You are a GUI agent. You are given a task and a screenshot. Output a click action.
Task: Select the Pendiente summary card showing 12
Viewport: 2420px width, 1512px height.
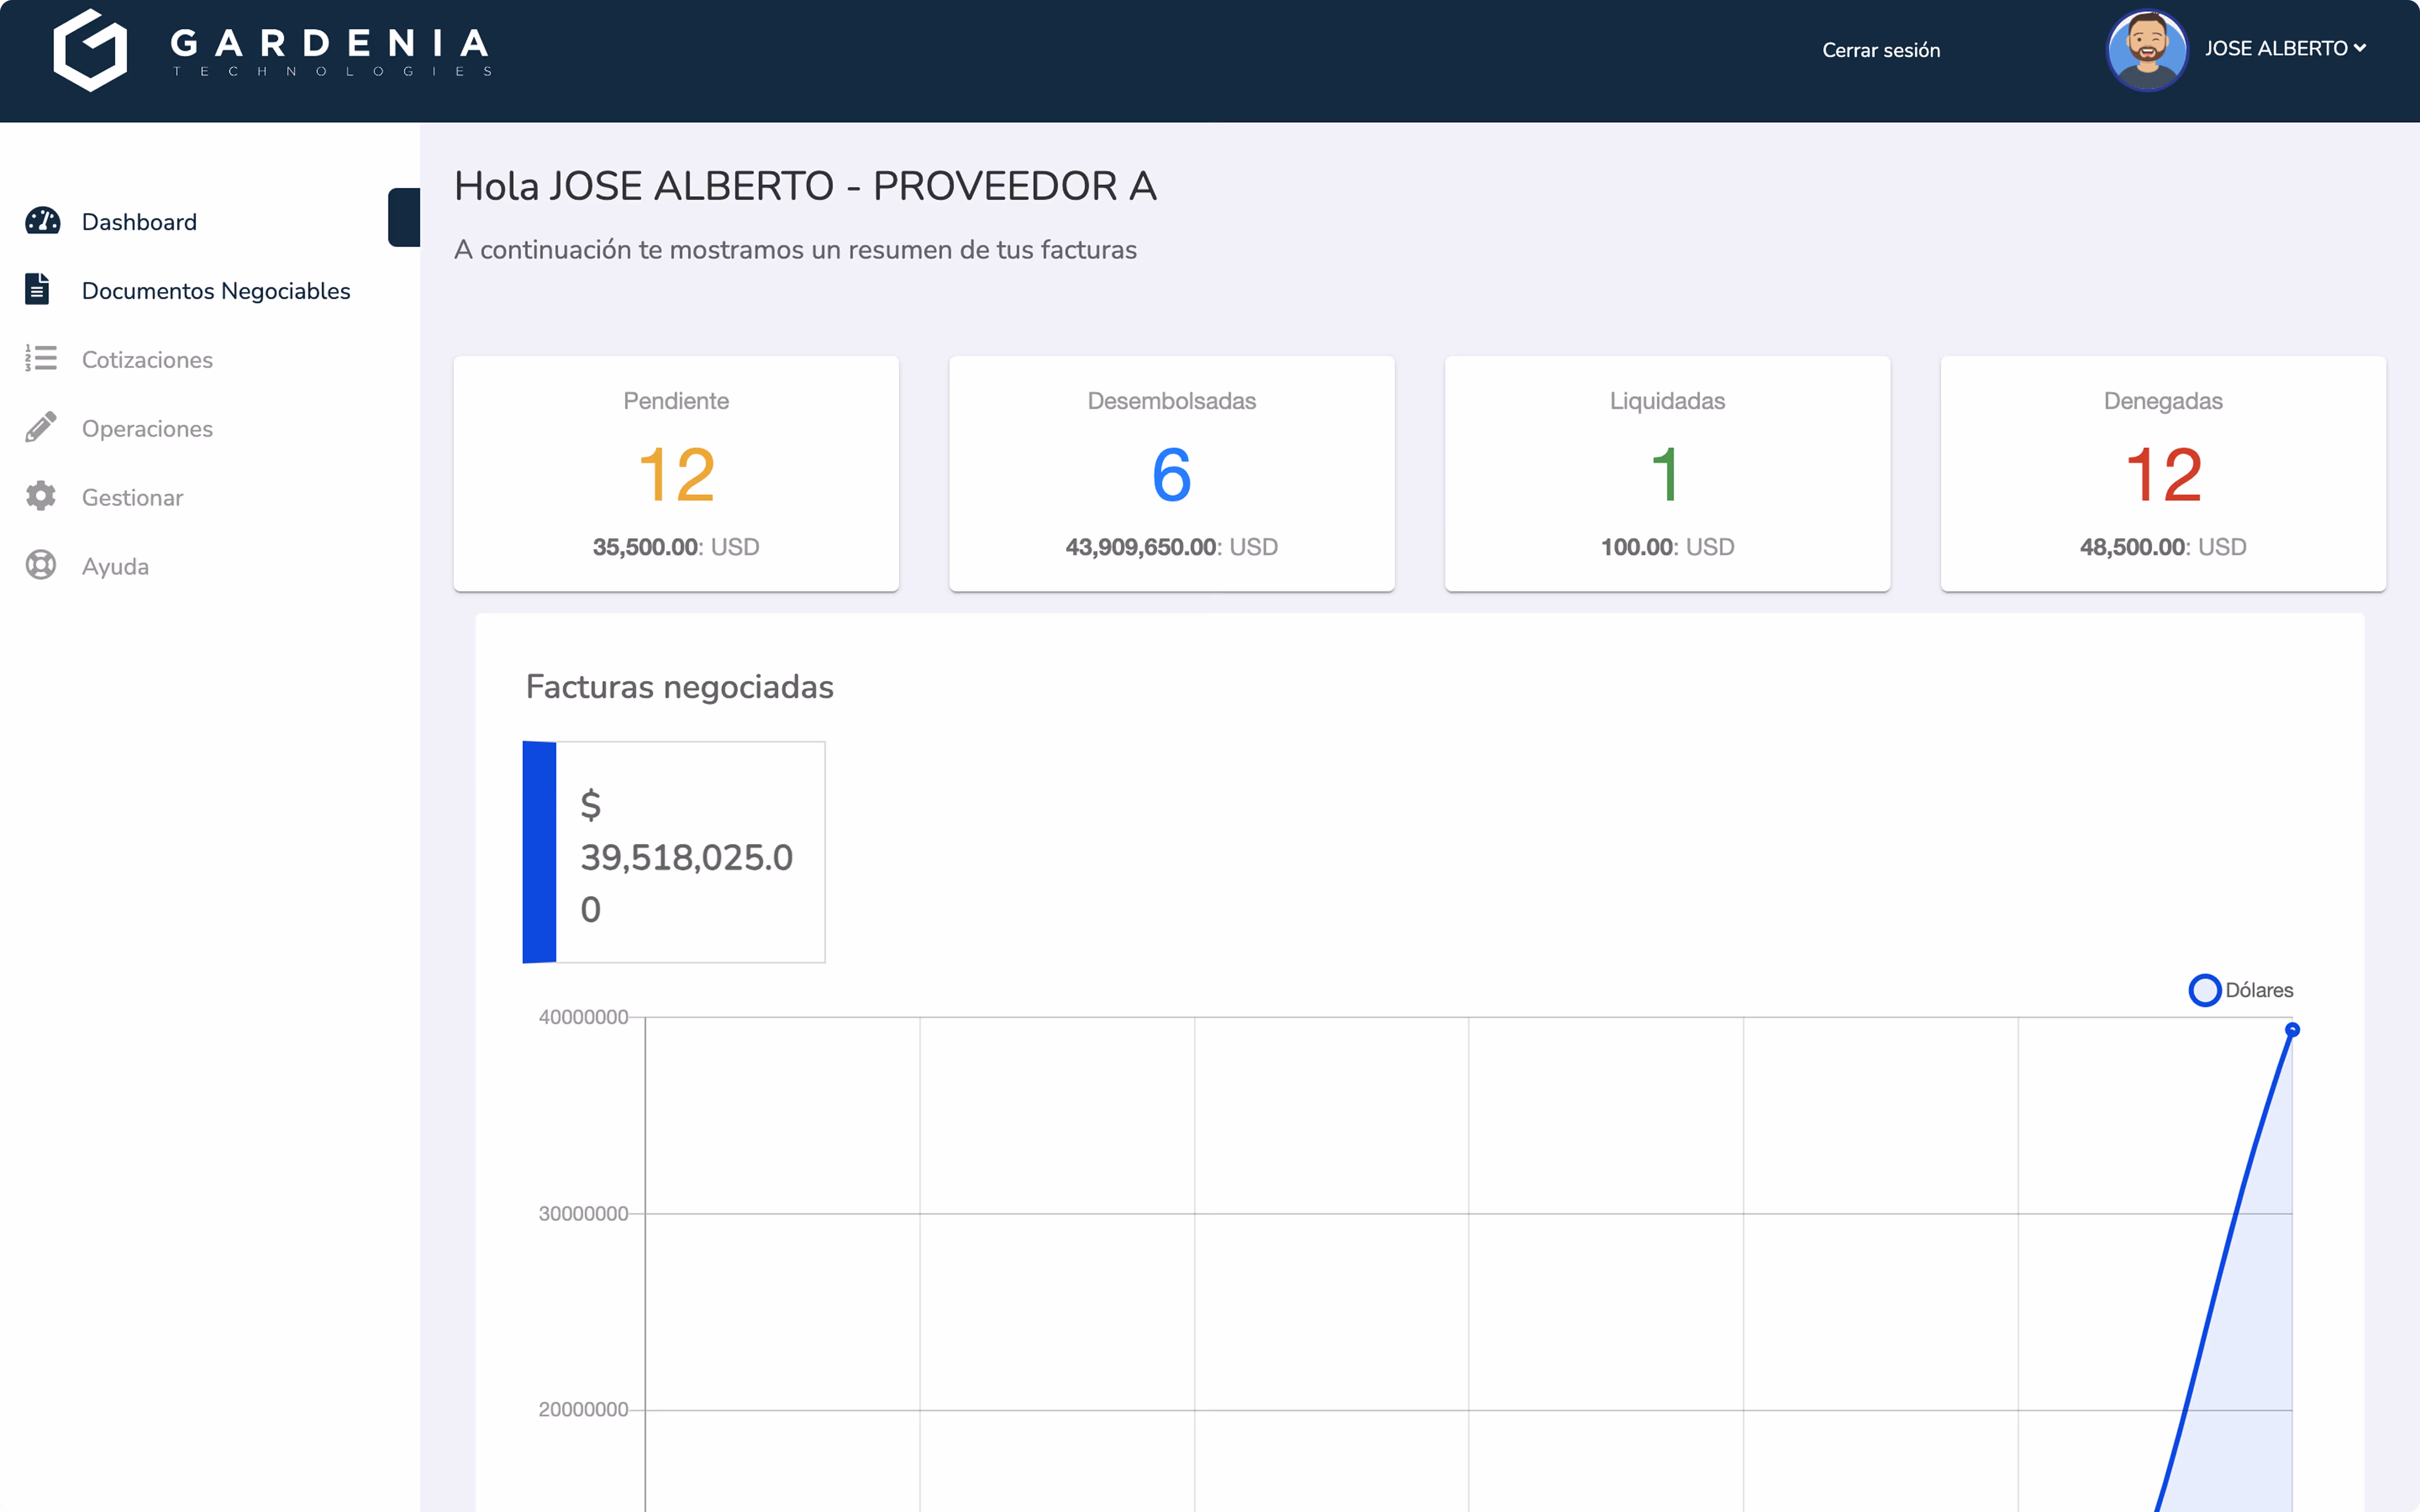click(x=676, y=473)
